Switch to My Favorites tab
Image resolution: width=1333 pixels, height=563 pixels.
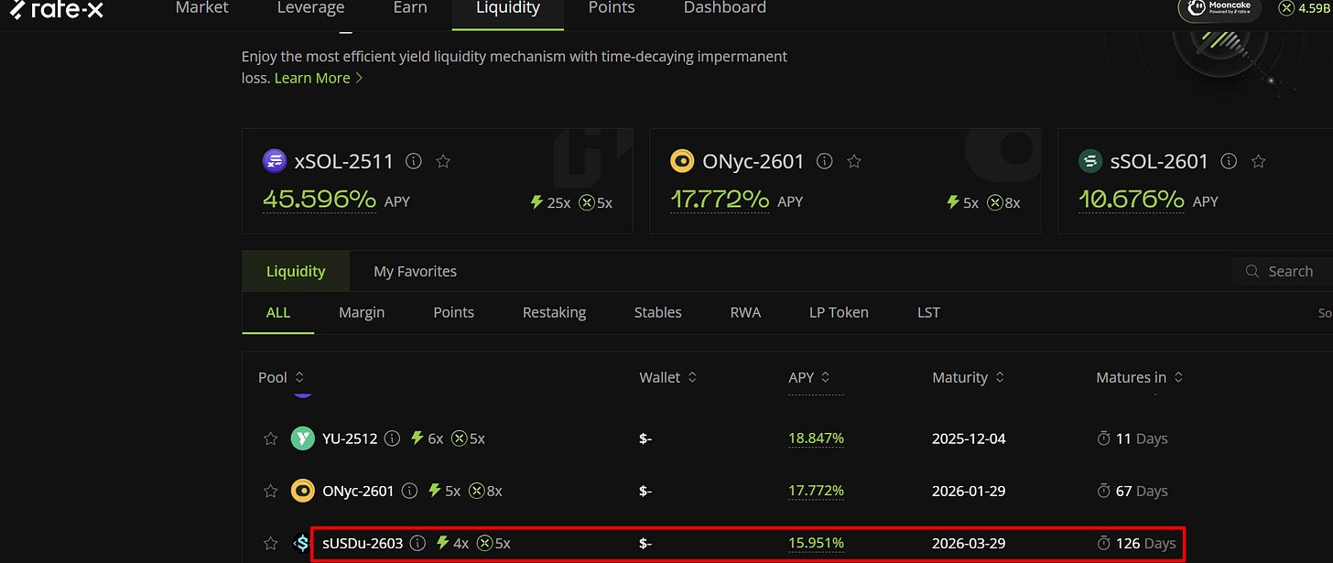[415, 272]
